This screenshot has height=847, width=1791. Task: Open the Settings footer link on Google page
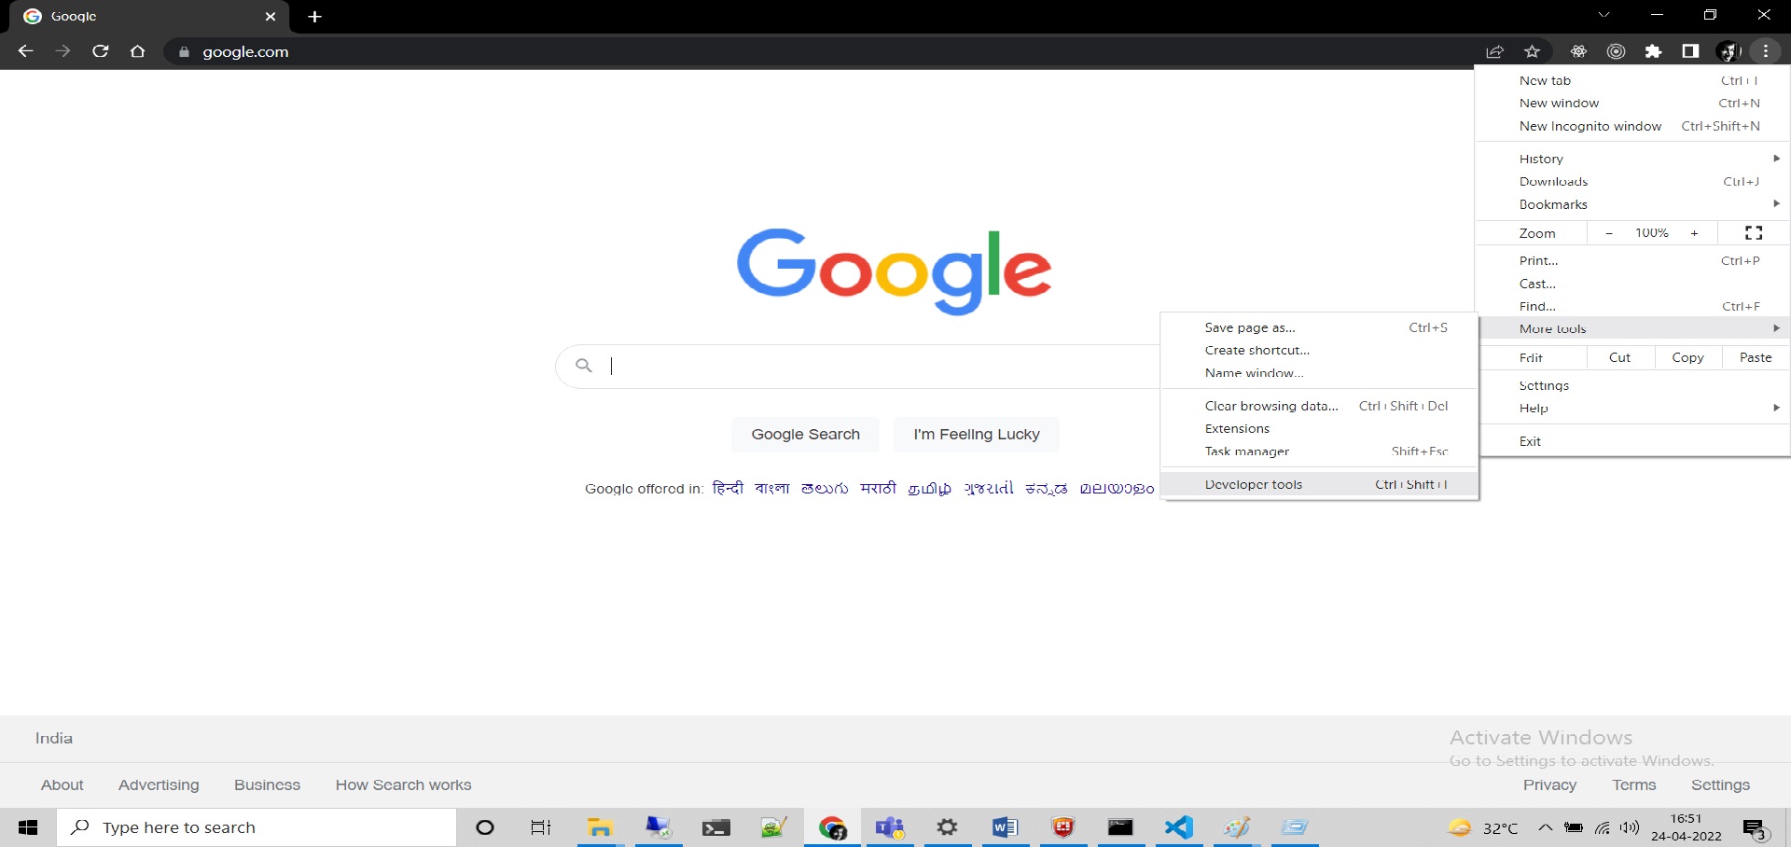click(x=1720, y=785)
